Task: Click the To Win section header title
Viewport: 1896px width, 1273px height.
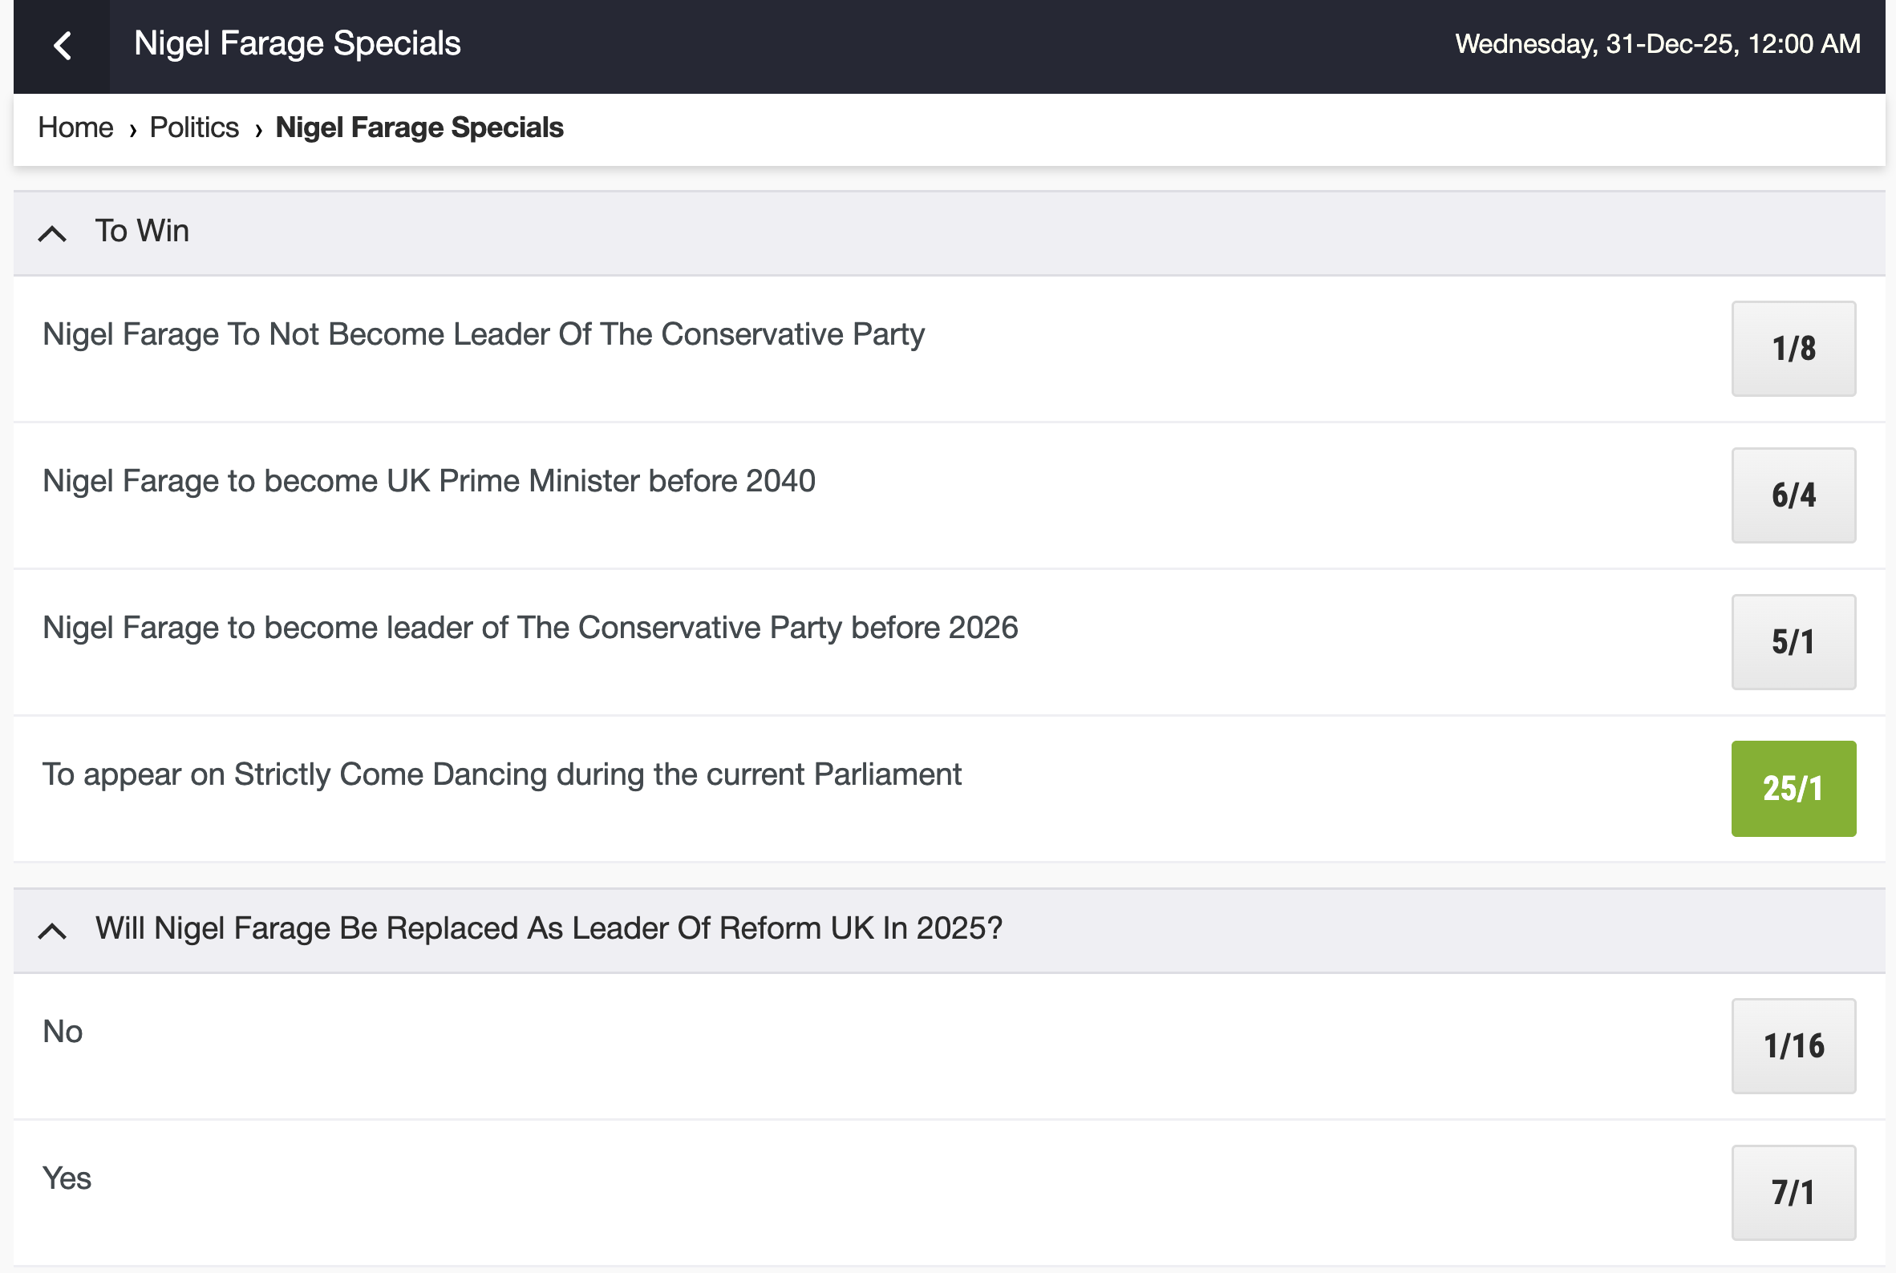Action: [x=142, y=232]
